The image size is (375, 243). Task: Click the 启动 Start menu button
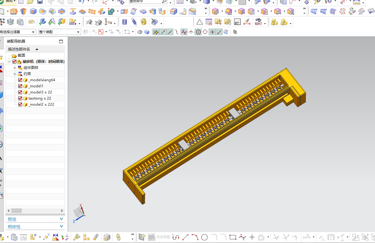coord(8,2)
